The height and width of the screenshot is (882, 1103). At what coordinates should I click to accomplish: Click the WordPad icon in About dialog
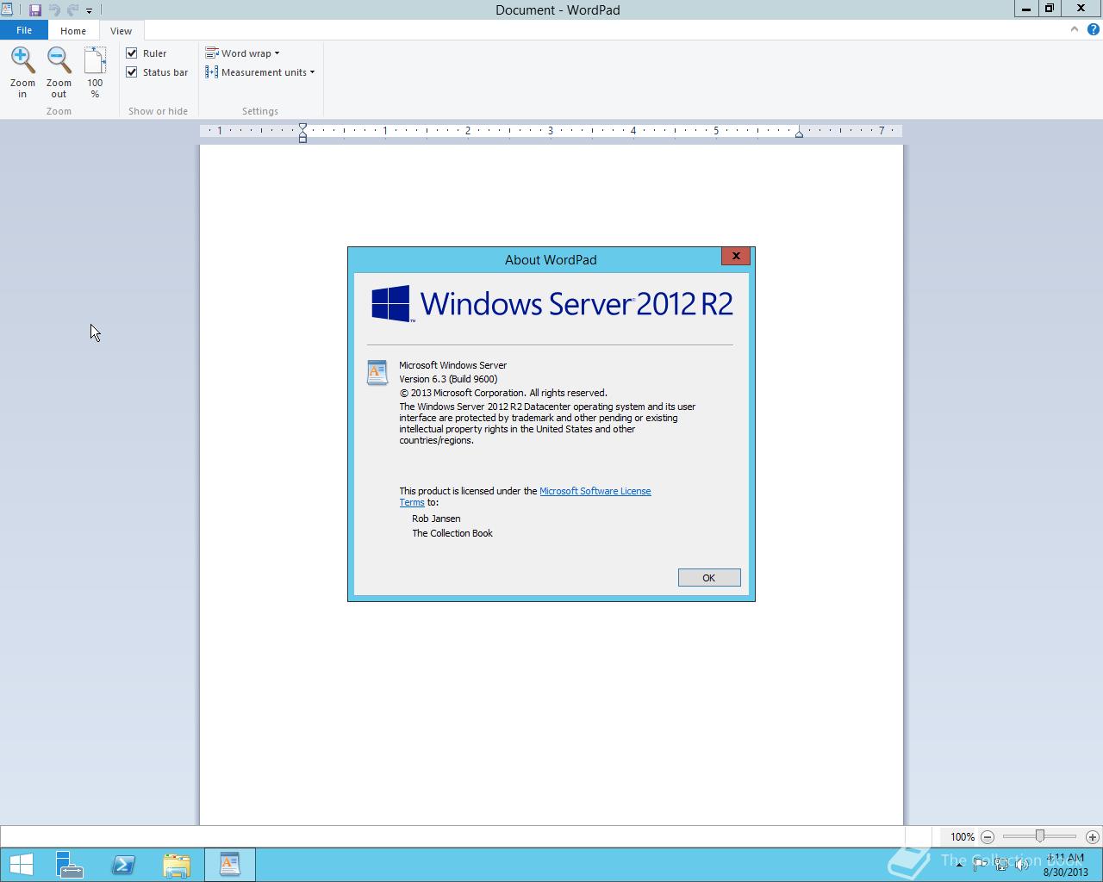377,372
